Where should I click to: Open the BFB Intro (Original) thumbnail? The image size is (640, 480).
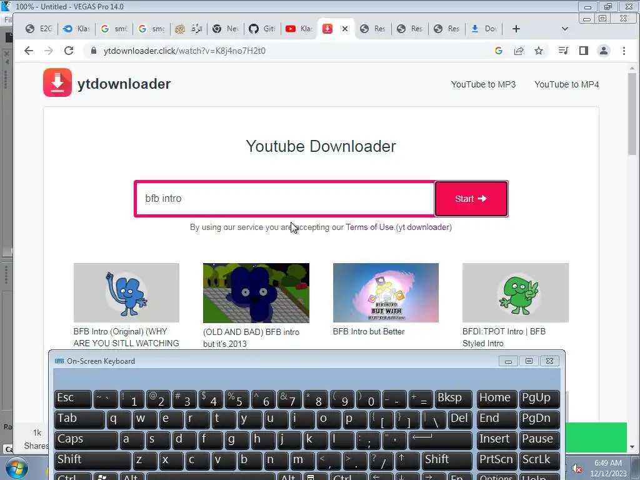126,292
